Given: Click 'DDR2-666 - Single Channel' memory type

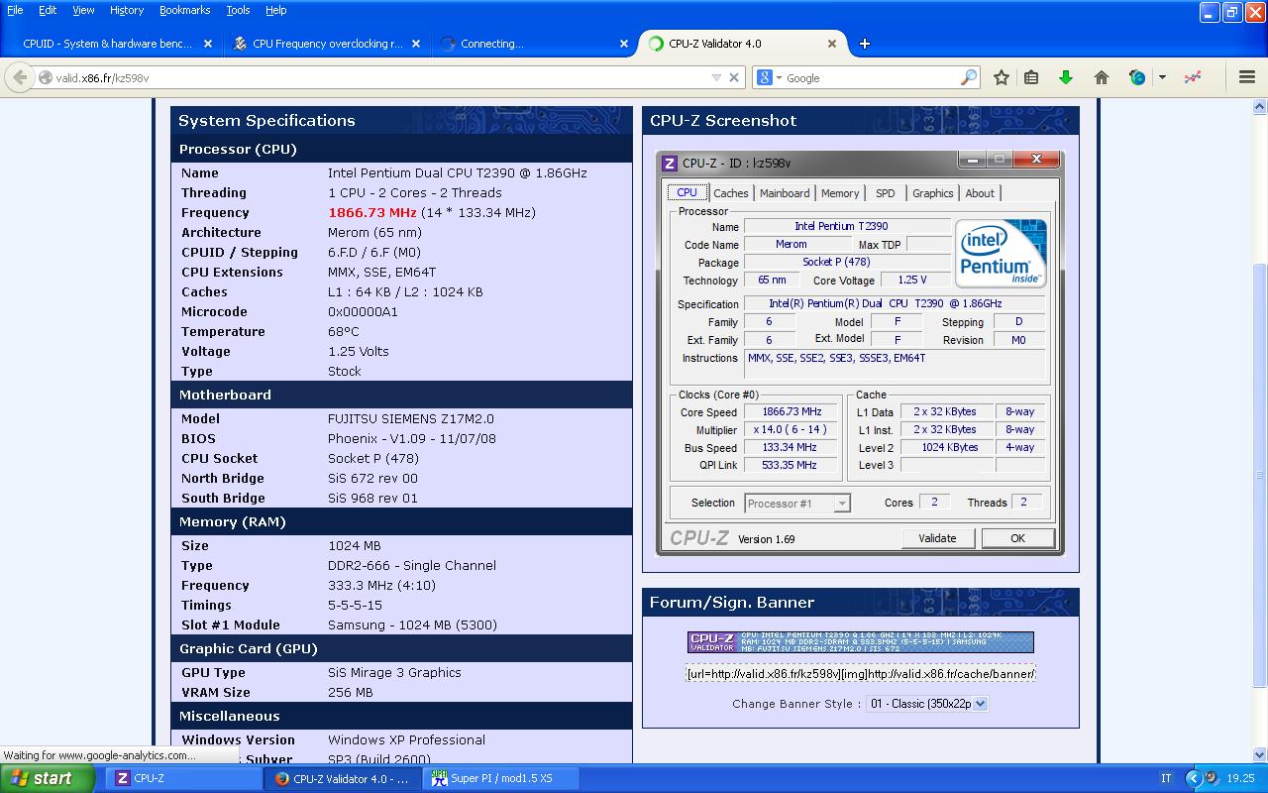Looking at the screenshot, I should click(412, 565).
